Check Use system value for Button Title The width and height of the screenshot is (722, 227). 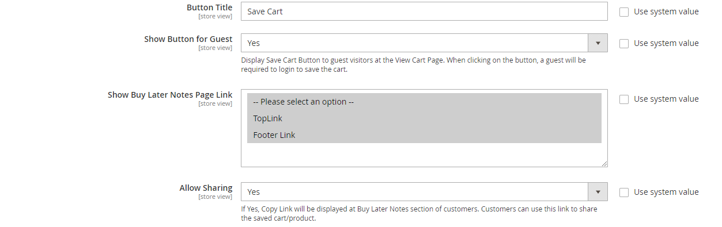coord(624,11)
